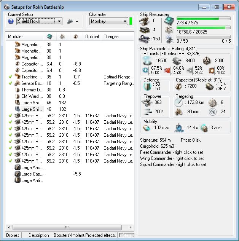Switch to the Boosters\Implant tab

69,235
